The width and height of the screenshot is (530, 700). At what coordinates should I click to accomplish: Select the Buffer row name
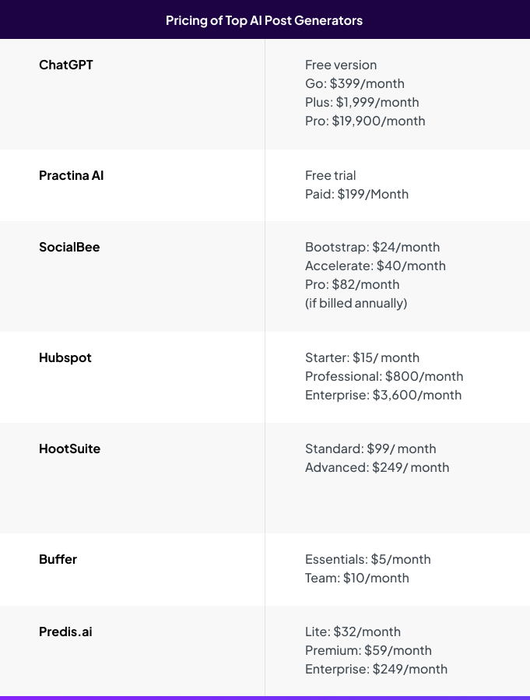58,560
